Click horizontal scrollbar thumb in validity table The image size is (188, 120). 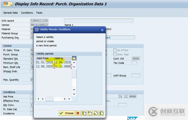click(x=50, y=99)
